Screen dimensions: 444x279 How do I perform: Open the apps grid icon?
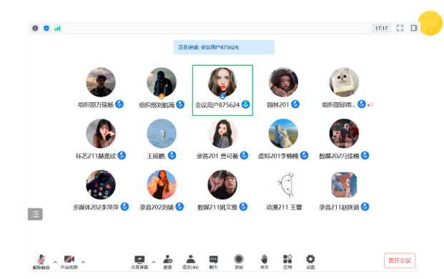(287, 262)
